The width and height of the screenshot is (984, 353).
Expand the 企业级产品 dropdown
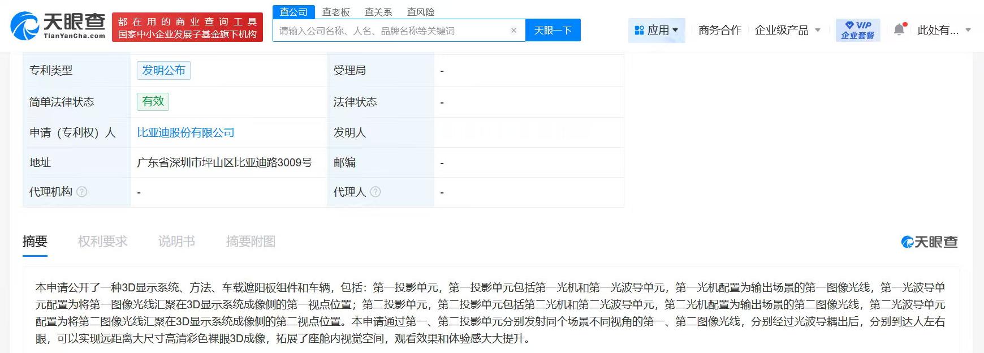(787, 30)
